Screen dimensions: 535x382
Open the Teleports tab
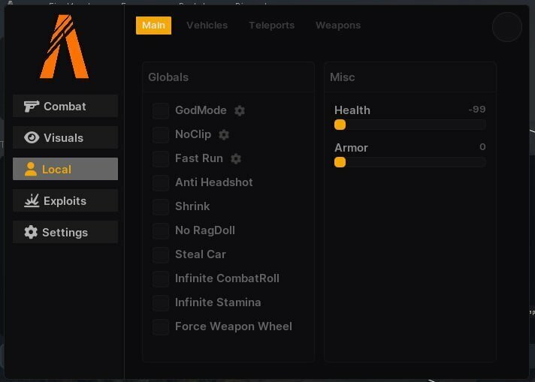coord(271,26)
